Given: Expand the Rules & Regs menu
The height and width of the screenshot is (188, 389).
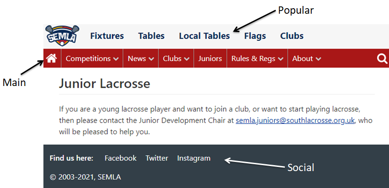Looking at the screenshot, I should (257, 59).
